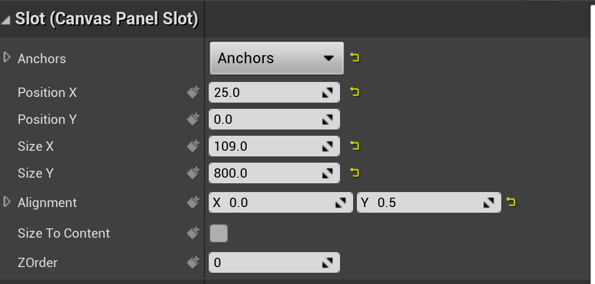Reset Size Y to default value
Viewport: 595px width, 284px height.
[356, 173]
